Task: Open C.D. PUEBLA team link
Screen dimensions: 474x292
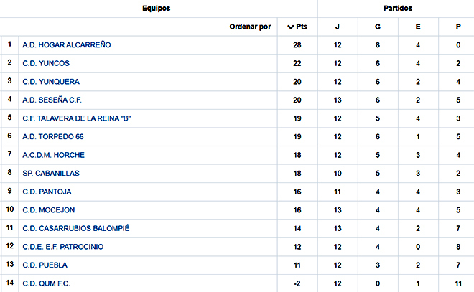Action: pos(45,265)
